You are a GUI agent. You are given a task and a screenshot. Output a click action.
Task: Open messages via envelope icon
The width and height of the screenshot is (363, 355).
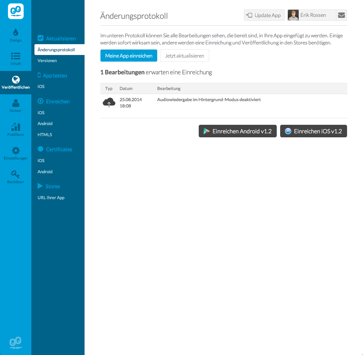(341, 15)
